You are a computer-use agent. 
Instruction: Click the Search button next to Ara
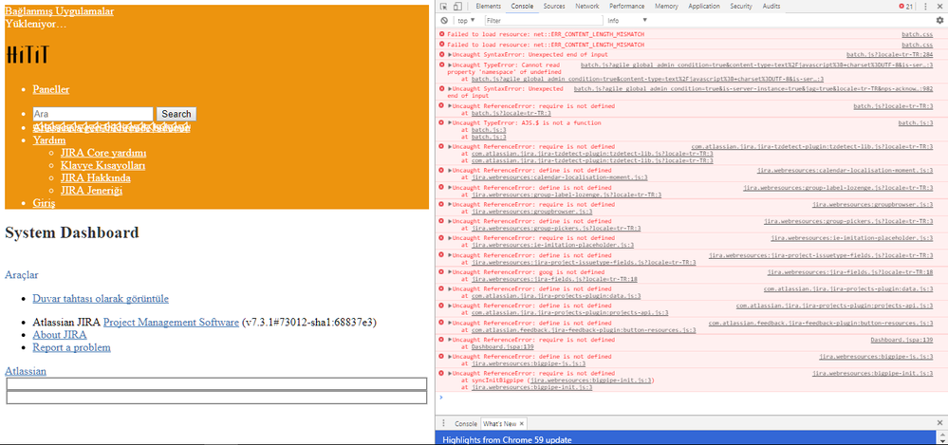tap(176, 114)
